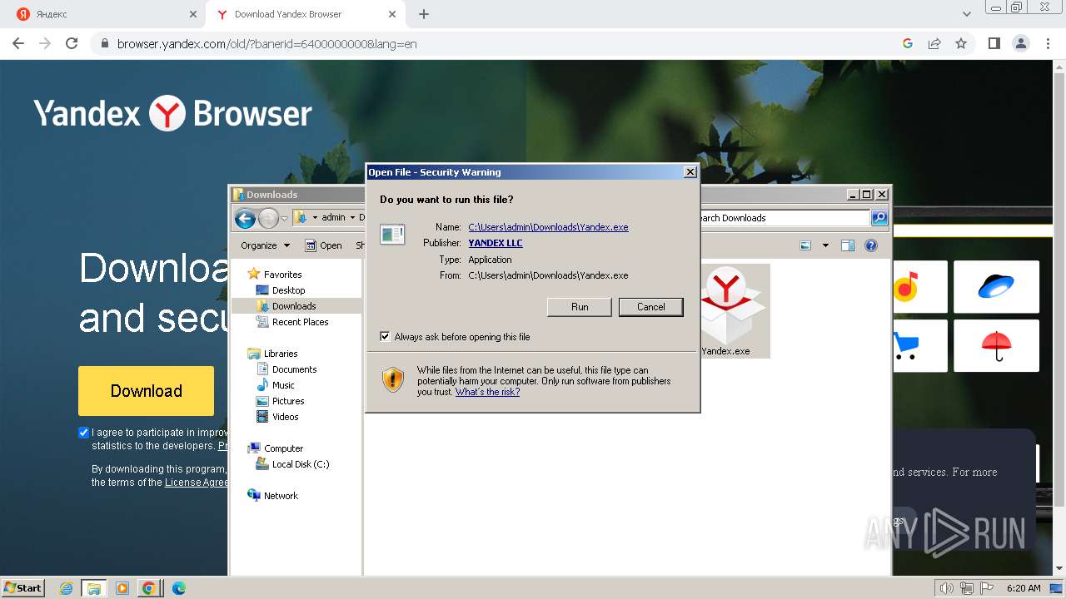Open the Chrome profile icon
This screenshot has width=1066, height=599.
pos(1020,43)
